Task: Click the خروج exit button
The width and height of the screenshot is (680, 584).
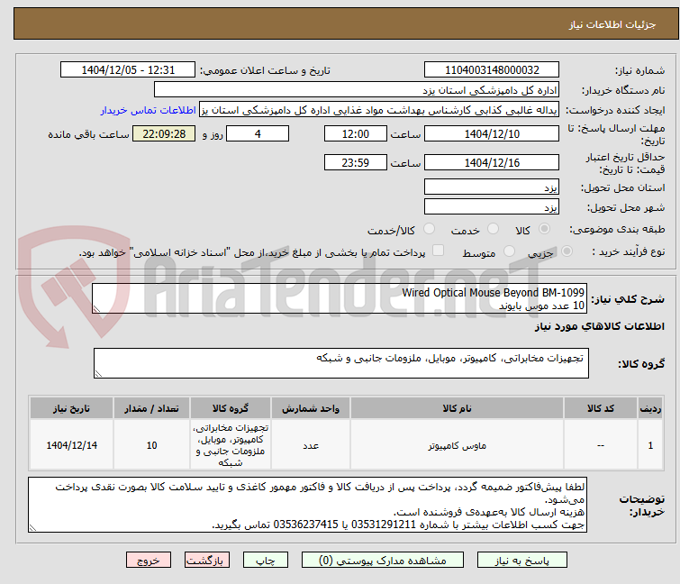Action: 149,561
